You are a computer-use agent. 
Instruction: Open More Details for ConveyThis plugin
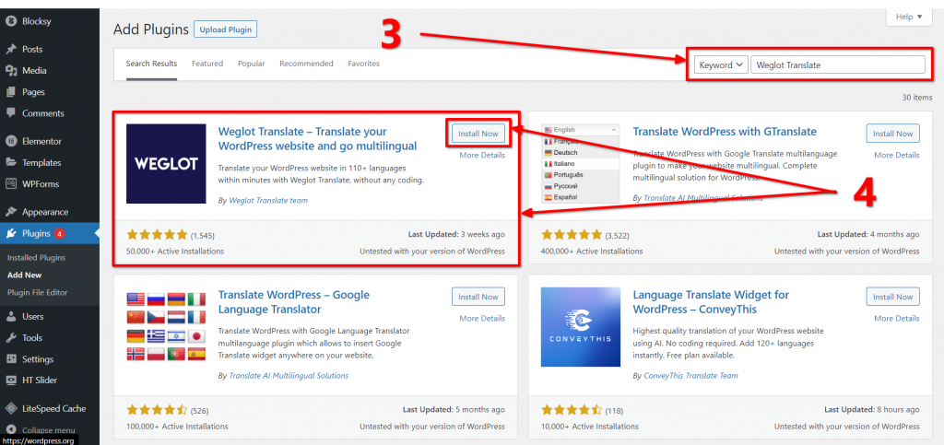[x=896, y=318]
